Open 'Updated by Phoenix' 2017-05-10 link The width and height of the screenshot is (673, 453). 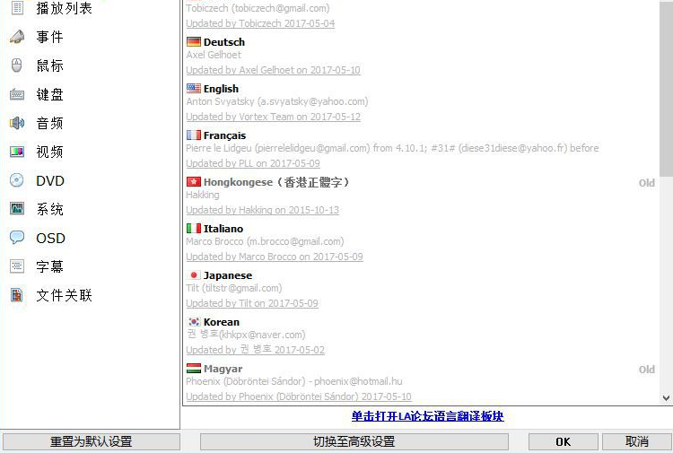click(299, 396)
